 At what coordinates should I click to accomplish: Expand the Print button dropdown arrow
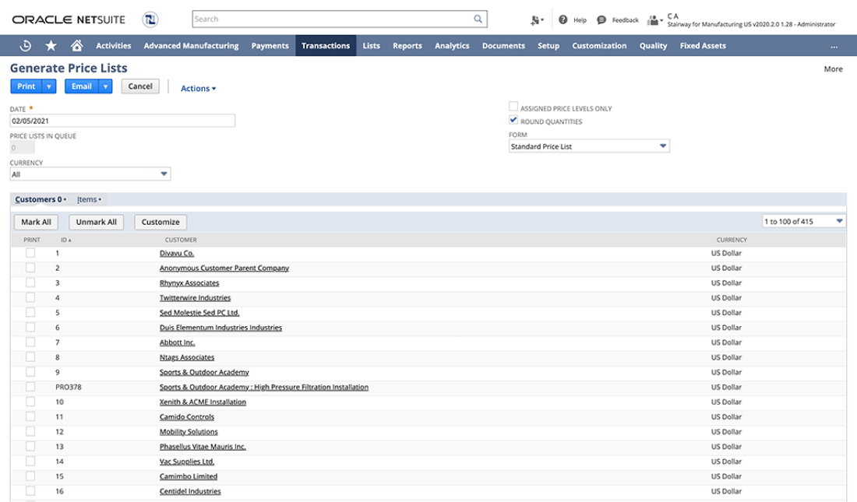49,86
